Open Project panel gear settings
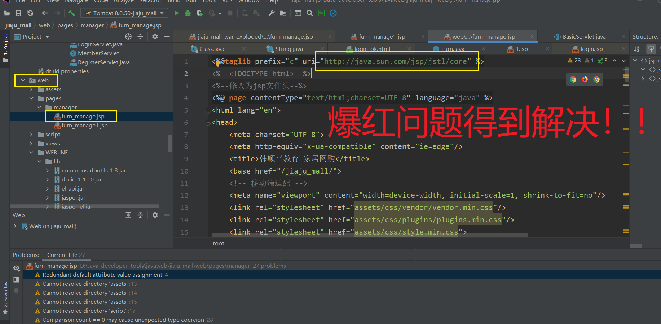The width and height of the screenshot is (661, 324). 155,36
